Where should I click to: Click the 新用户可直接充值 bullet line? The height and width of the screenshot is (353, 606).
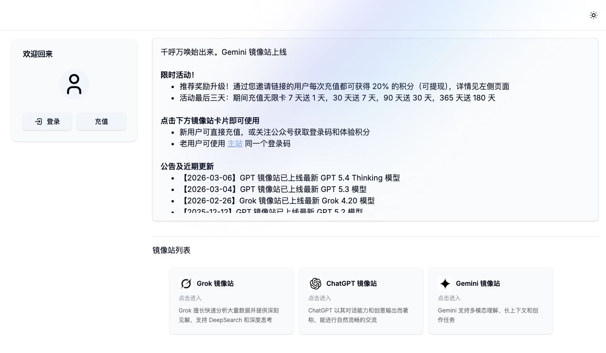click(275, 132)
